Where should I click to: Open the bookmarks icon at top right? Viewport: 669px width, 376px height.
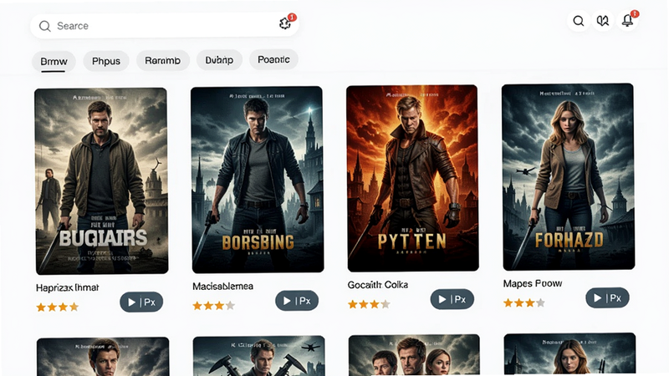click(x=603, y=21)
